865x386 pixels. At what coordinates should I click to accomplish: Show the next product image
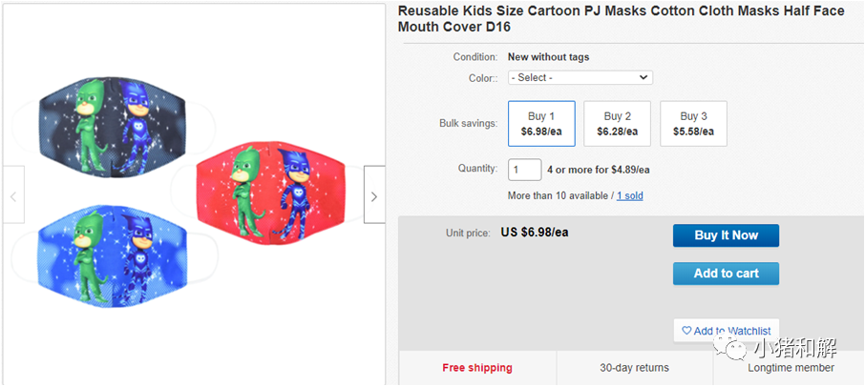(x=374, y=196)
